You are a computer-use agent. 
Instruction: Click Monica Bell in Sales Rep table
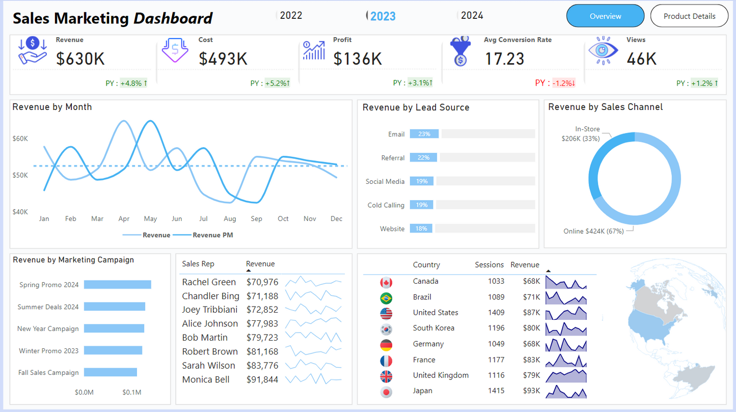point(206,379)
